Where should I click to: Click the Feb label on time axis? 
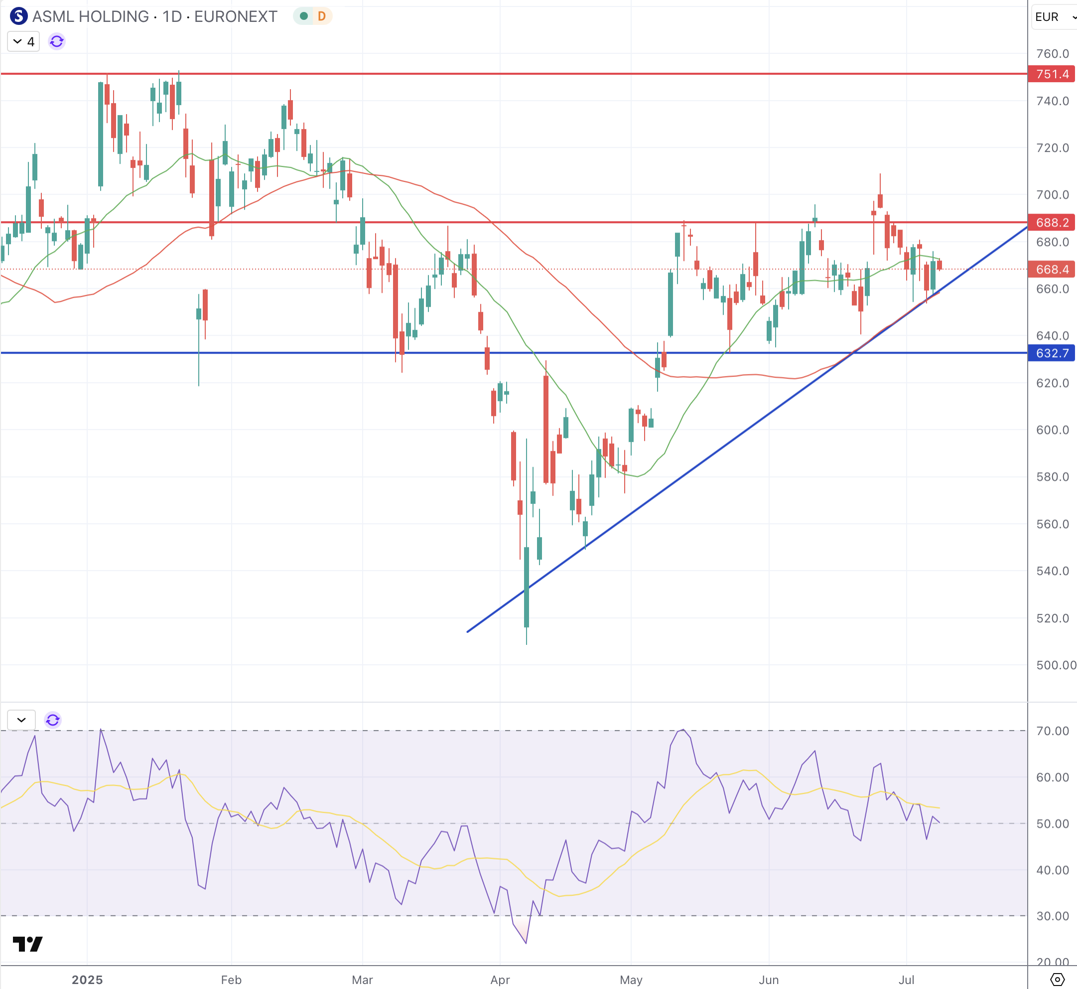tap(231, 980)
